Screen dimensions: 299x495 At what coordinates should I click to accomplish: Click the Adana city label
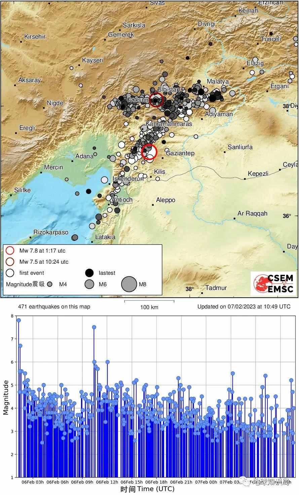(x=84, y=156)
